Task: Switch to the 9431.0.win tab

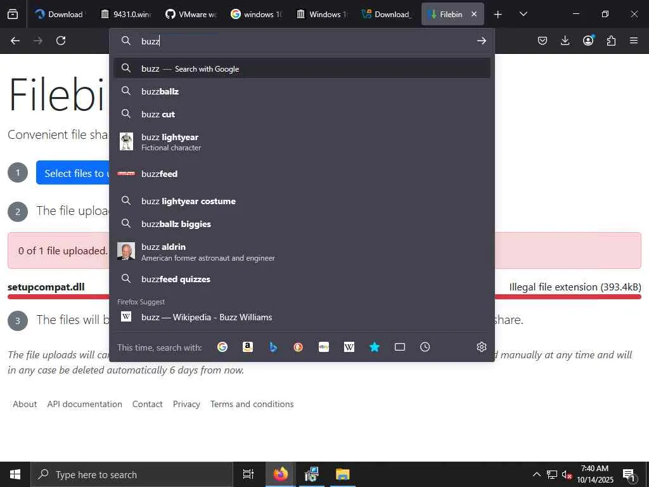Action: point(126,14)
